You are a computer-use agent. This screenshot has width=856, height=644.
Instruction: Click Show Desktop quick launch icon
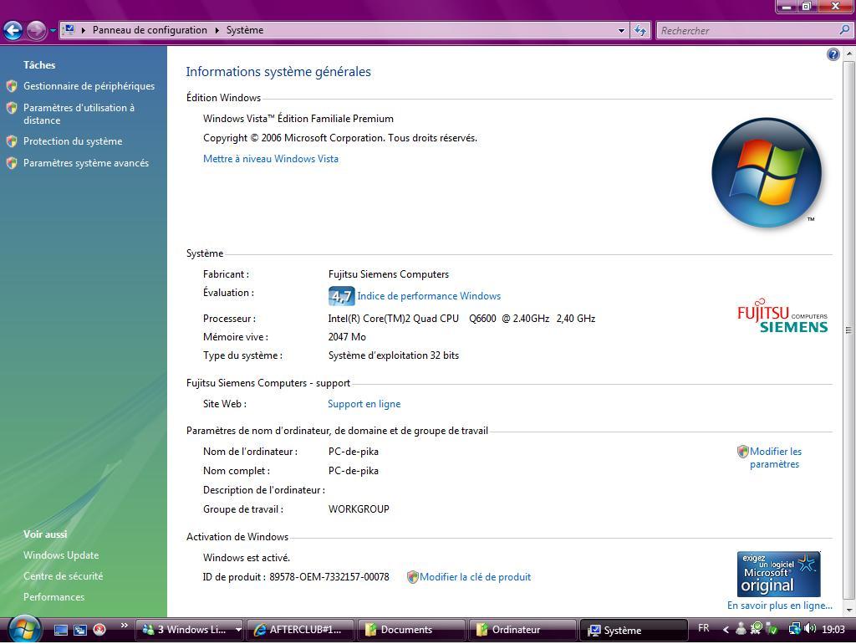click(x=60, y=631)
